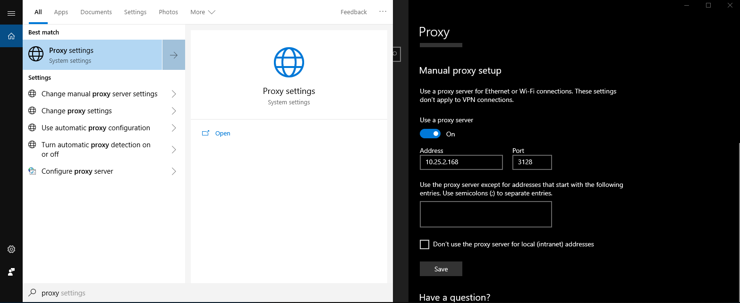
Task: Click the Home icon in sidebar
Action: [11, 36]
